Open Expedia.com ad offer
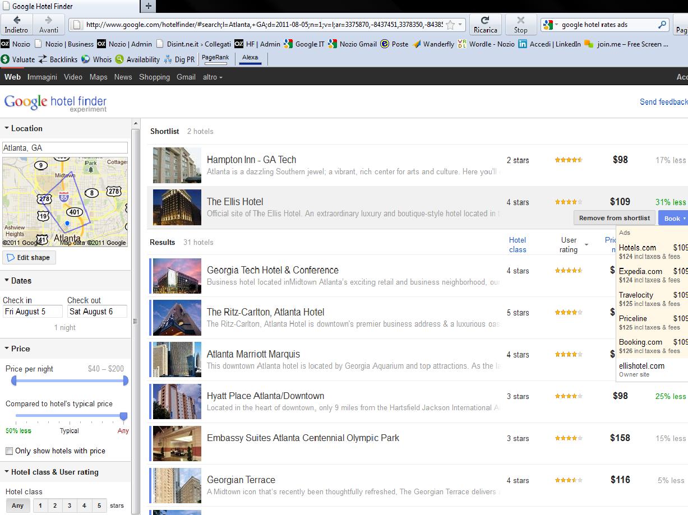 click(653, 275)
